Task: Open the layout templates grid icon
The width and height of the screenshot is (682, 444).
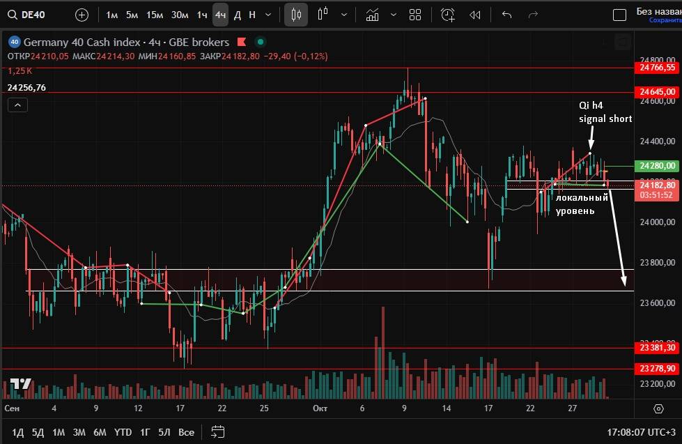Action: [415, 15]
